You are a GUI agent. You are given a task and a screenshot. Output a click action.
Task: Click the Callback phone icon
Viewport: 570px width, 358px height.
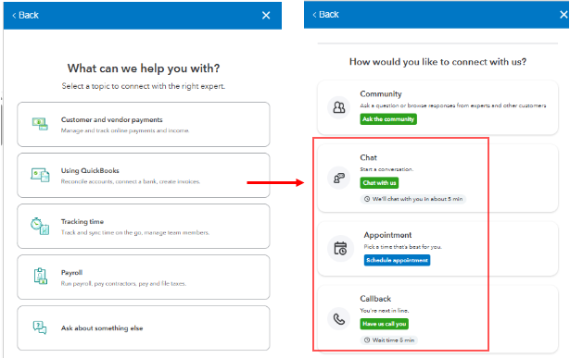pyautogui.click(x=339, y=319)
